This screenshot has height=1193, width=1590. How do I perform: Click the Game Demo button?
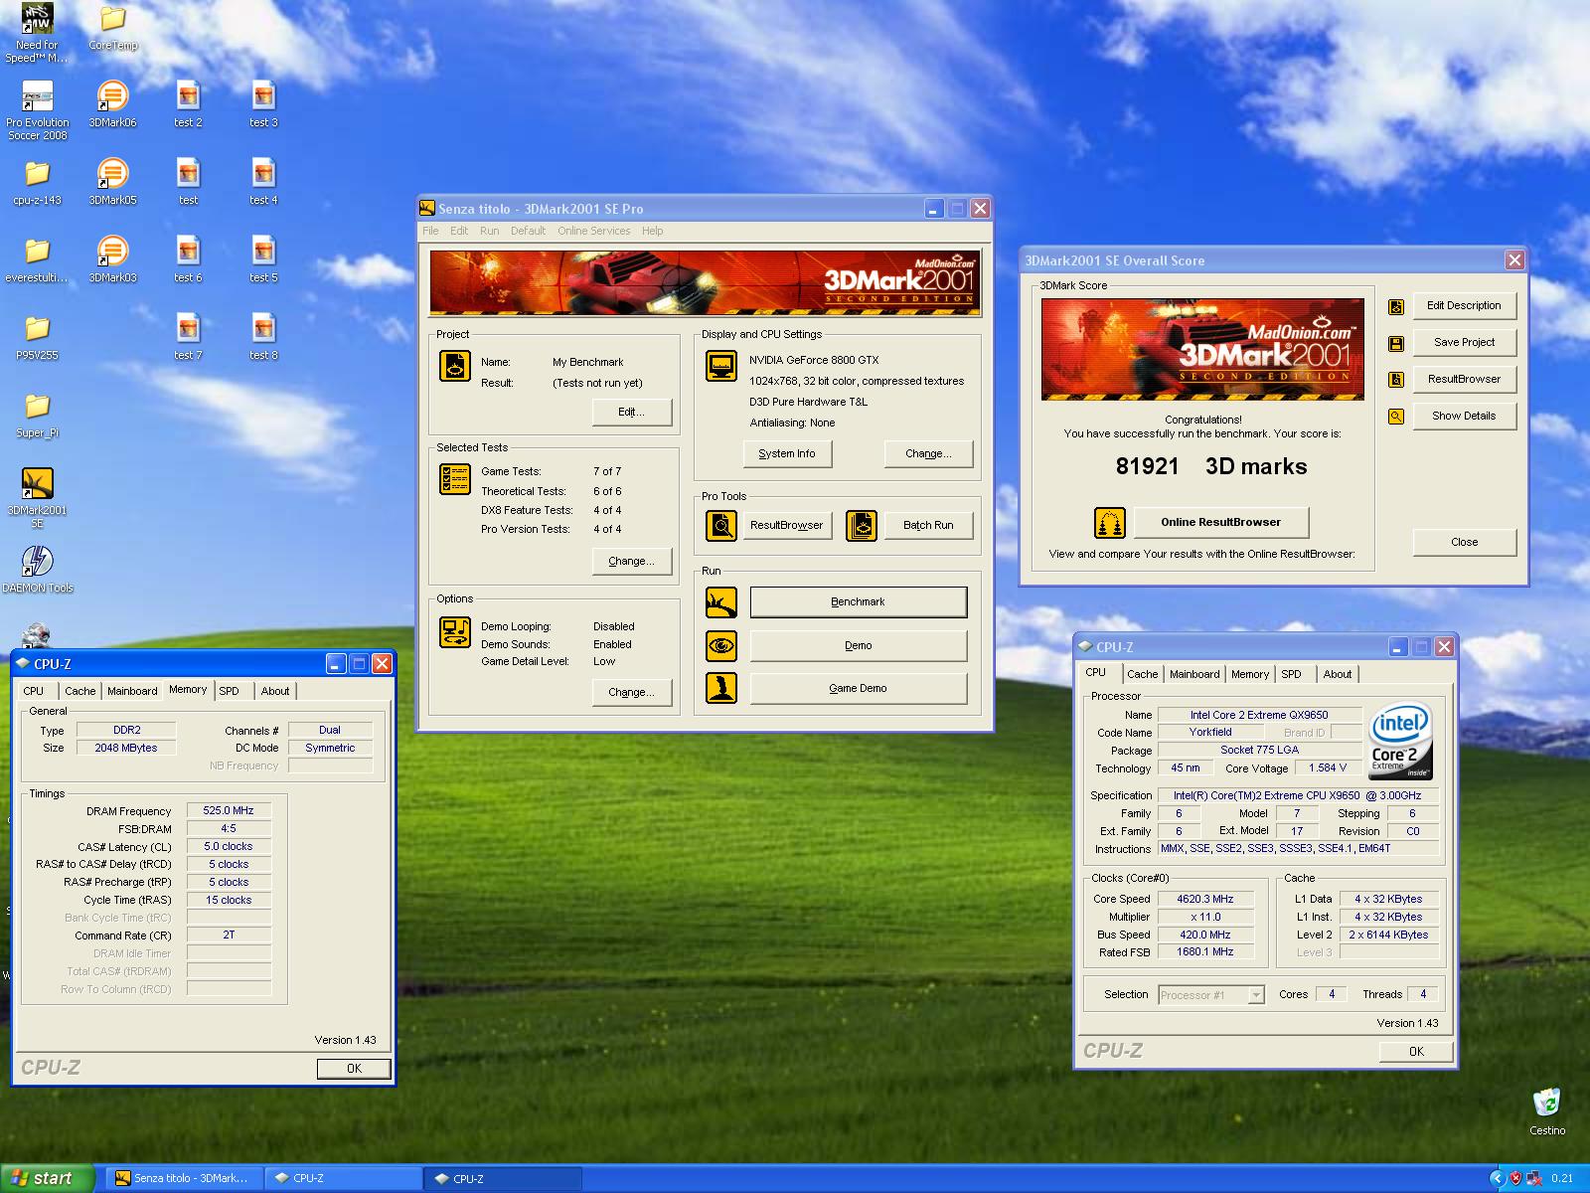point(858,688)
